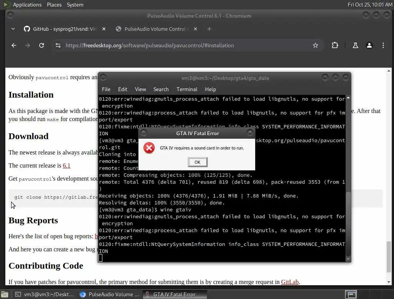Switch to the vm3@vm3 terminal taskbar item
Viewport: 394px width, 299px height.
[45, 294]
